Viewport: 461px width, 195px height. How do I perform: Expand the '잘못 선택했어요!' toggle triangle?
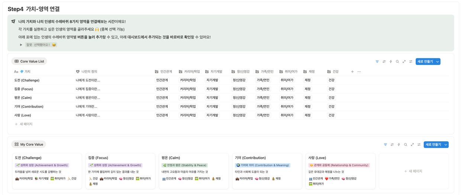click(21, 45)
